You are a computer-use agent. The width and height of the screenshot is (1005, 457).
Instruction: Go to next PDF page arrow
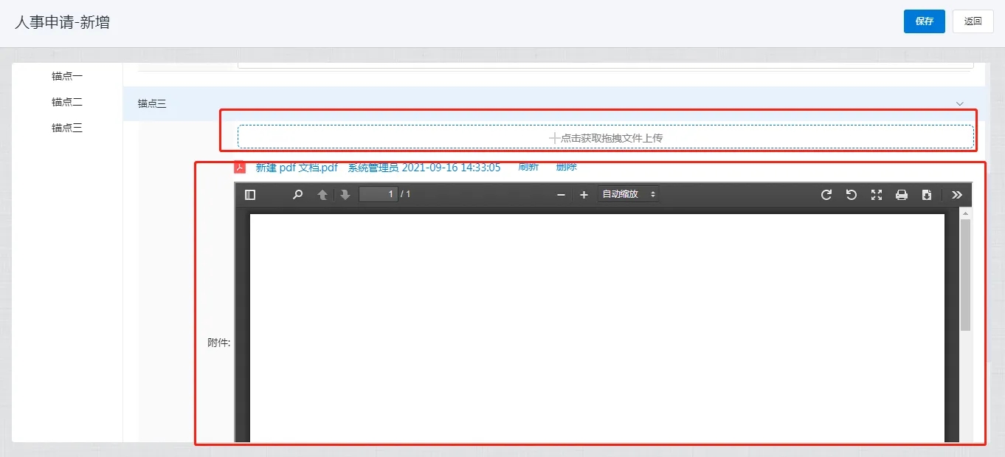point(345,195)
